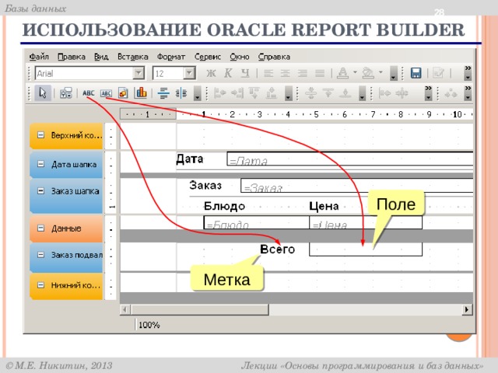This screenshot has width=498, height=373.
Task: Select the Цена column label
Action: tap(324, 206)
